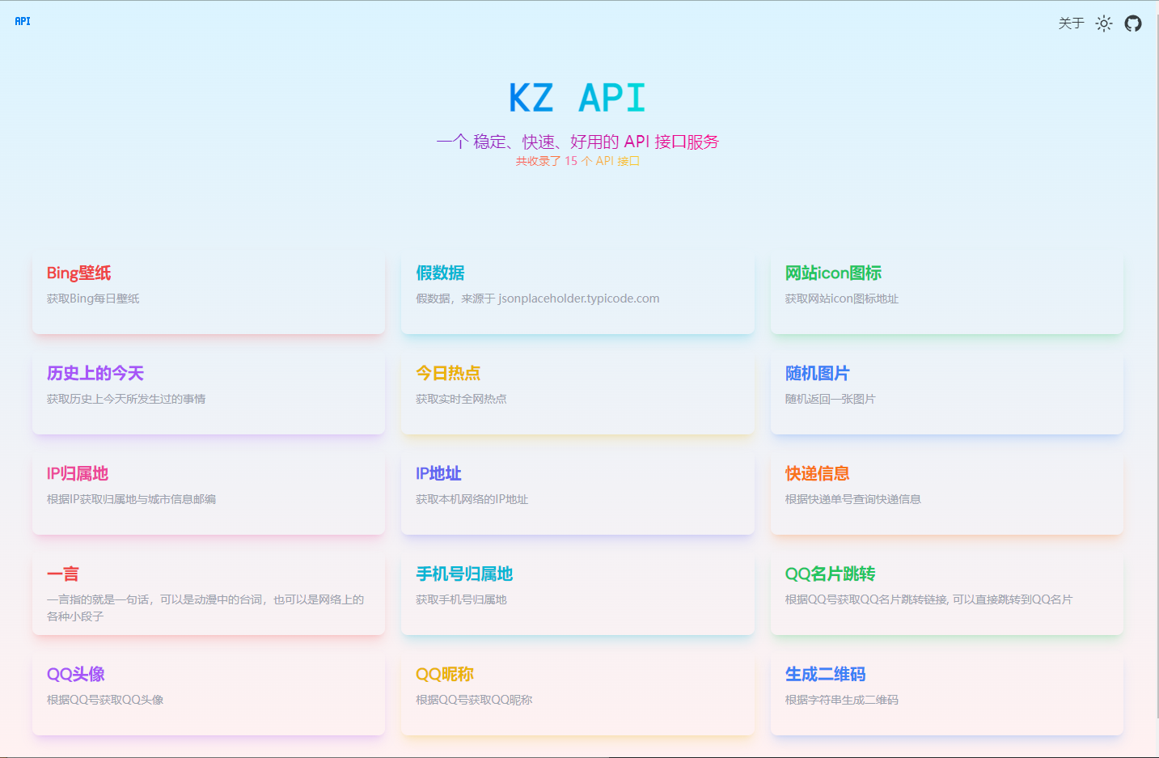Click the text 共收录了 15 个 API 接口
The height and width of the screenshot is (758, 1159).
(577, 161)
